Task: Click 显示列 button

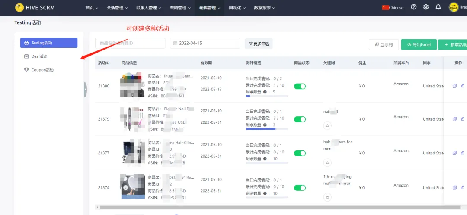Action: [384, 44]
